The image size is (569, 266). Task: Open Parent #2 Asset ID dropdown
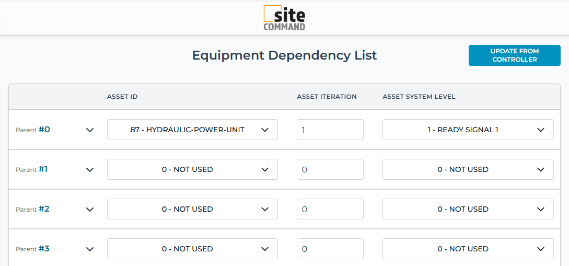(192, 209)
